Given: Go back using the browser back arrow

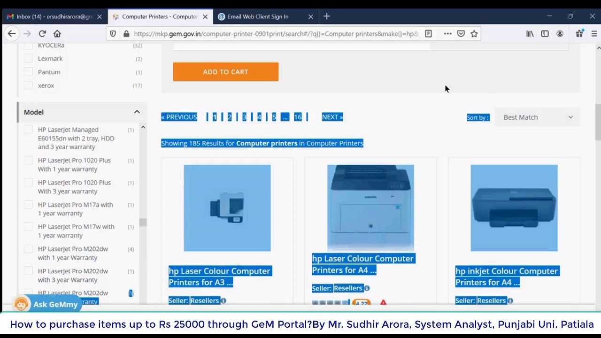Looking at the screenshot, I should [x=12, y=34].
